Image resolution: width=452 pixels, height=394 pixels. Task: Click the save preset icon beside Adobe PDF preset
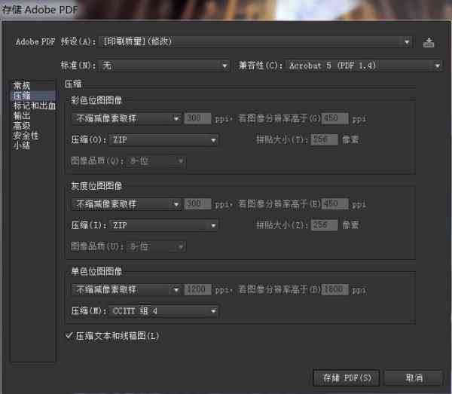[x=429, y=42]
